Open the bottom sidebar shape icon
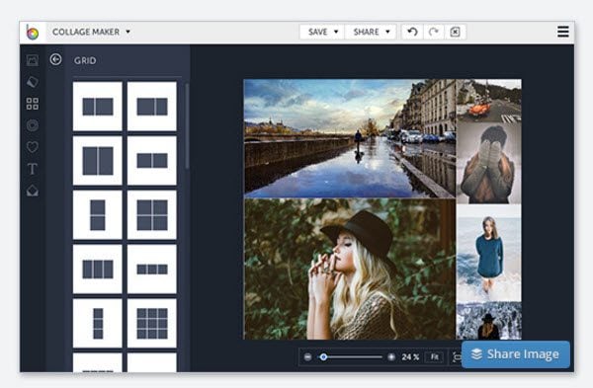This screenshot has height=388, width=593. (x=33, y=191)
